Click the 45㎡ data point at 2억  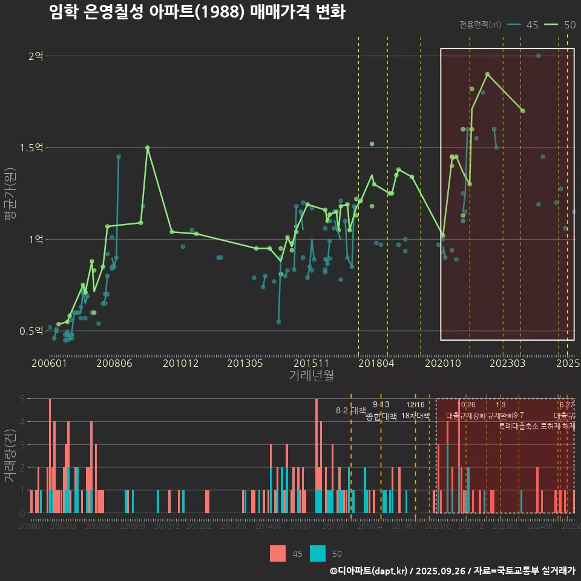[x=539, y=56]
